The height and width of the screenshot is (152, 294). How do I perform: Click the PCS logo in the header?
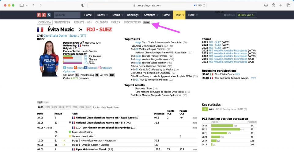[44, 15]
